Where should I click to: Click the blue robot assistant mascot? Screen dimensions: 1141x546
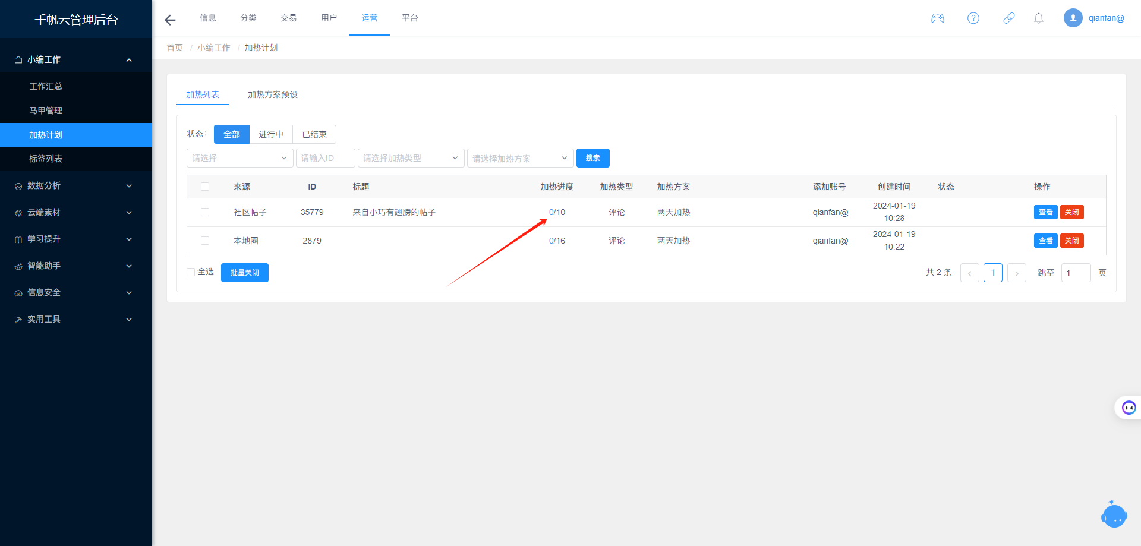pos(1114,515)
